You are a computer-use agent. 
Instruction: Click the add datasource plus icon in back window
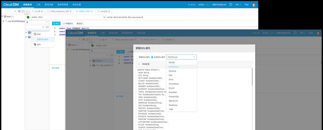tap(19, 11)
